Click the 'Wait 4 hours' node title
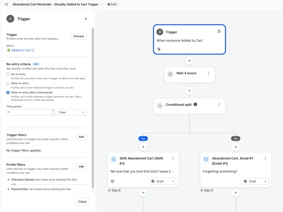283x212 pixels. [186, 73]
